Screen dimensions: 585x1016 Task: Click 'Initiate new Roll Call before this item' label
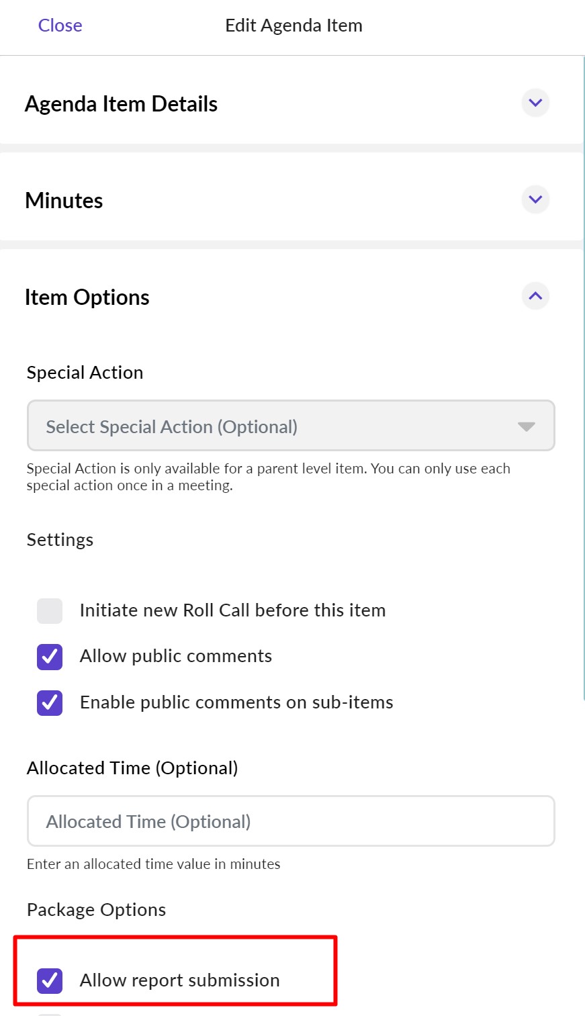232,610
